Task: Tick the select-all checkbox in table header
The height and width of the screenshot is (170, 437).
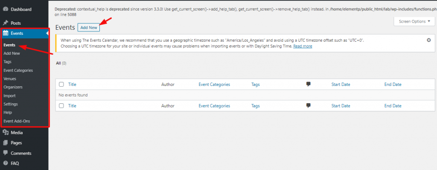Action: pyautogui.click(x=61, y=85)
